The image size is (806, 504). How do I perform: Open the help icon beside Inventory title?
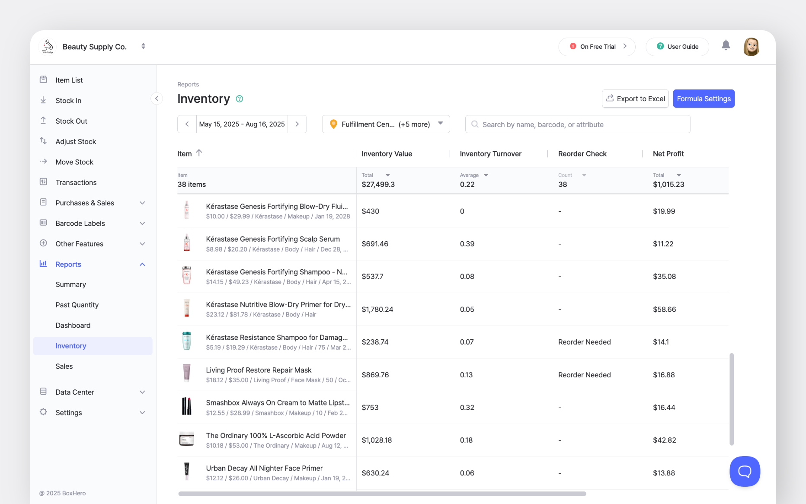point(239,99)
